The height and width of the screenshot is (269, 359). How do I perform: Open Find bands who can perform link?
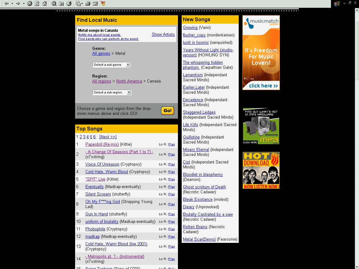(x=108, y=39)
